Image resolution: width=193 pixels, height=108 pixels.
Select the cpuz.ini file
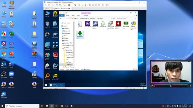click(80, 24)
